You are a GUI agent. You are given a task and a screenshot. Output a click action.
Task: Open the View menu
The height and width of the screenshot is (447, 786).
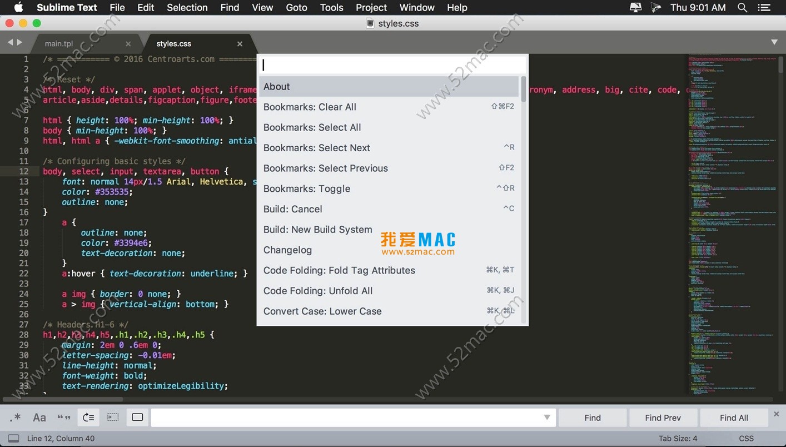pos(262,7)
